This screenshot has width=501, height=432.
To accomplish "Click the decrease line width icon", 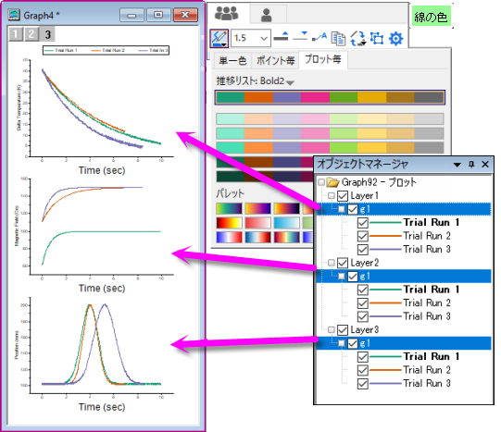I will click(x=300, y=37).
